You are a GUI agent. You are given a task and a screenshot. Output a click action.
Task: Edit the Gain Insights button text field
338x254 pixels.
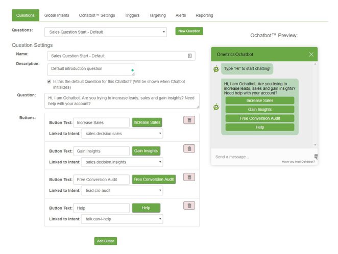(x=101, y=151)
